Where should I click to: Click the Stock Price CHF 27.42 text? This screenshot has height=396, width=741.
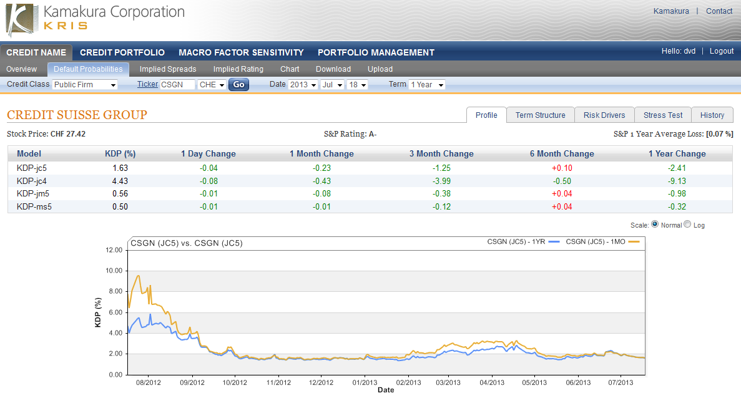[x=46, y=134]
